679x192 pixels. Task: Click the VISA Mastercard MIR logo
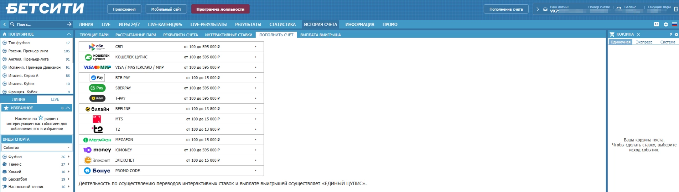coord(97,67)
